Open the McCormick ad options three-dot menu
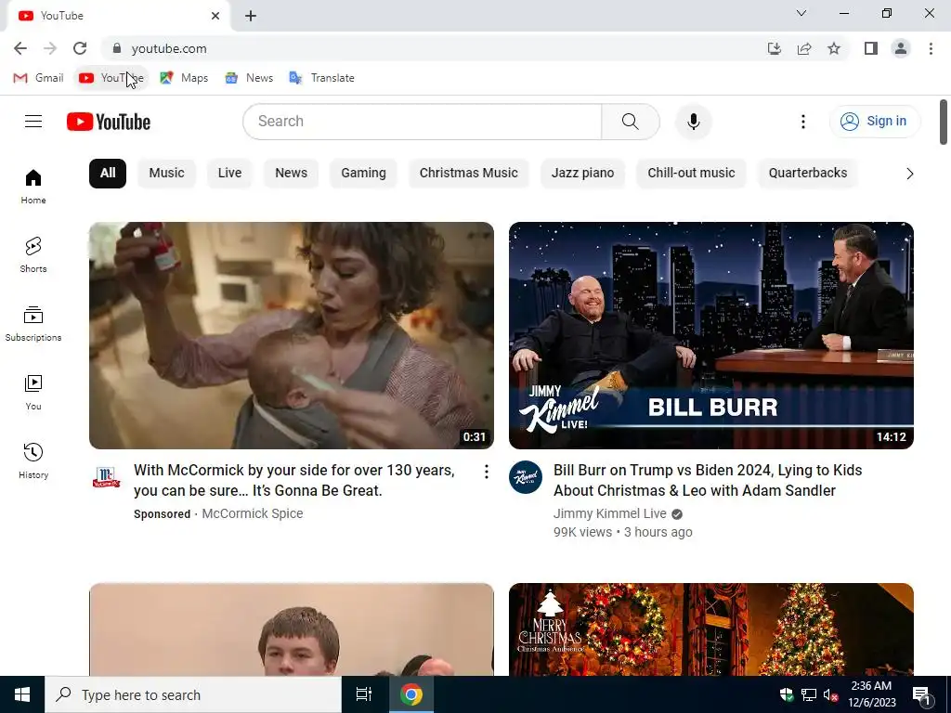 click(x=486, y=472)
